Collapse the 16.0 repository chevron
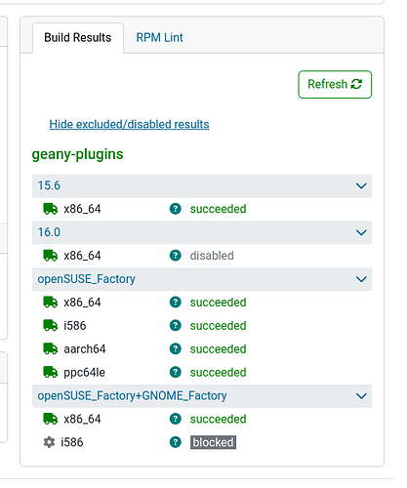Screen dimensions: 407x488 [361, 233]
